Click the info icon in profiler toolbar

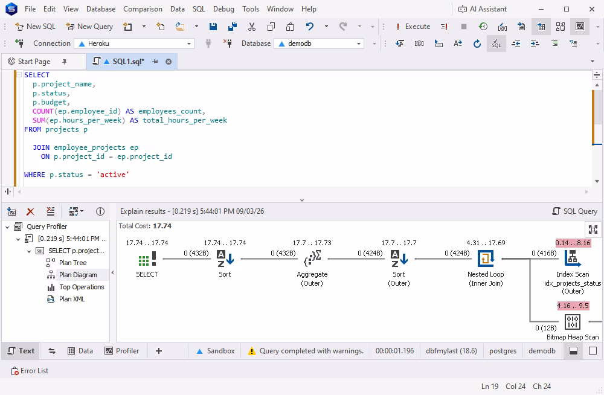point(100,211)
